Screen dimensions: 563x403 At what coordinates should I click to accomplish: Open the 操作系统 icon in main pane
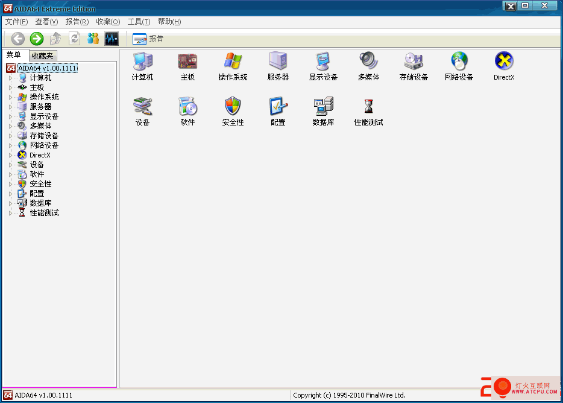[x=233, y=66]
